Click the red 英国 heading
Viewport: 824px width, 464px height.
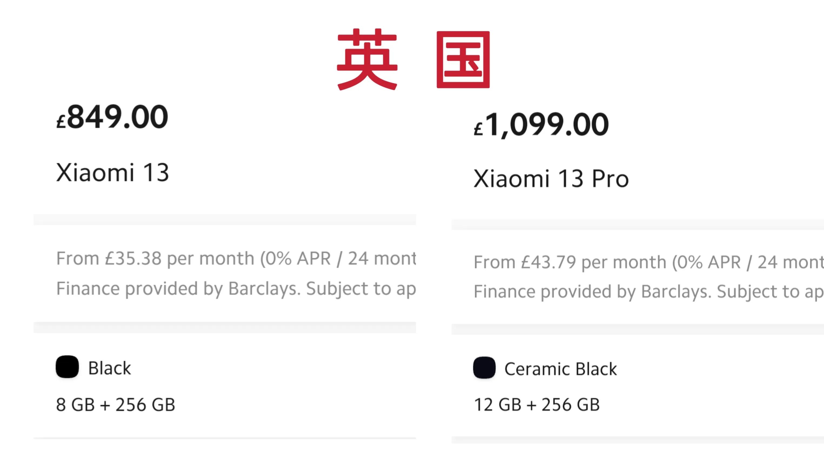[413, 61]
